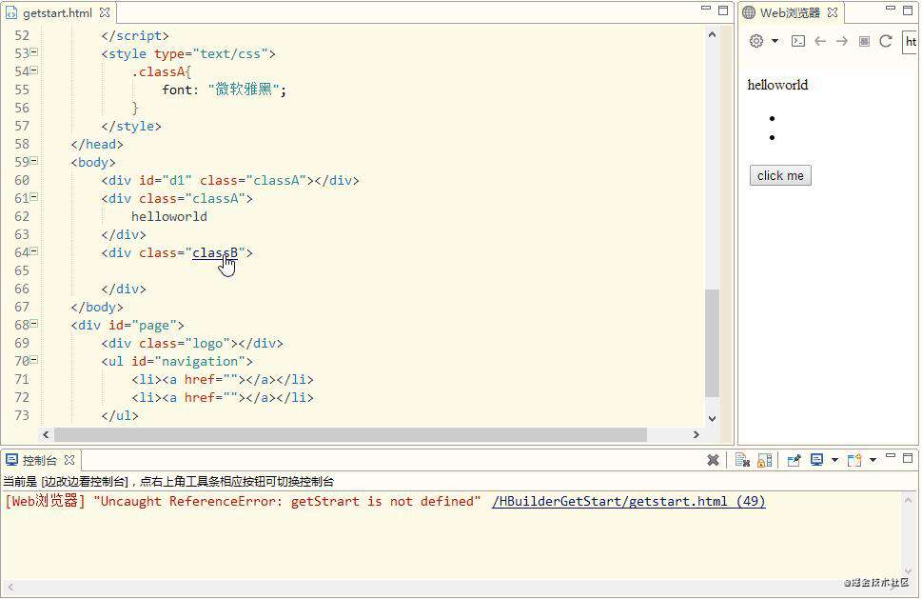Screen dimensions: 922x599
Task: Collapse the .classA rule at line 54
Action: point(34,70)
